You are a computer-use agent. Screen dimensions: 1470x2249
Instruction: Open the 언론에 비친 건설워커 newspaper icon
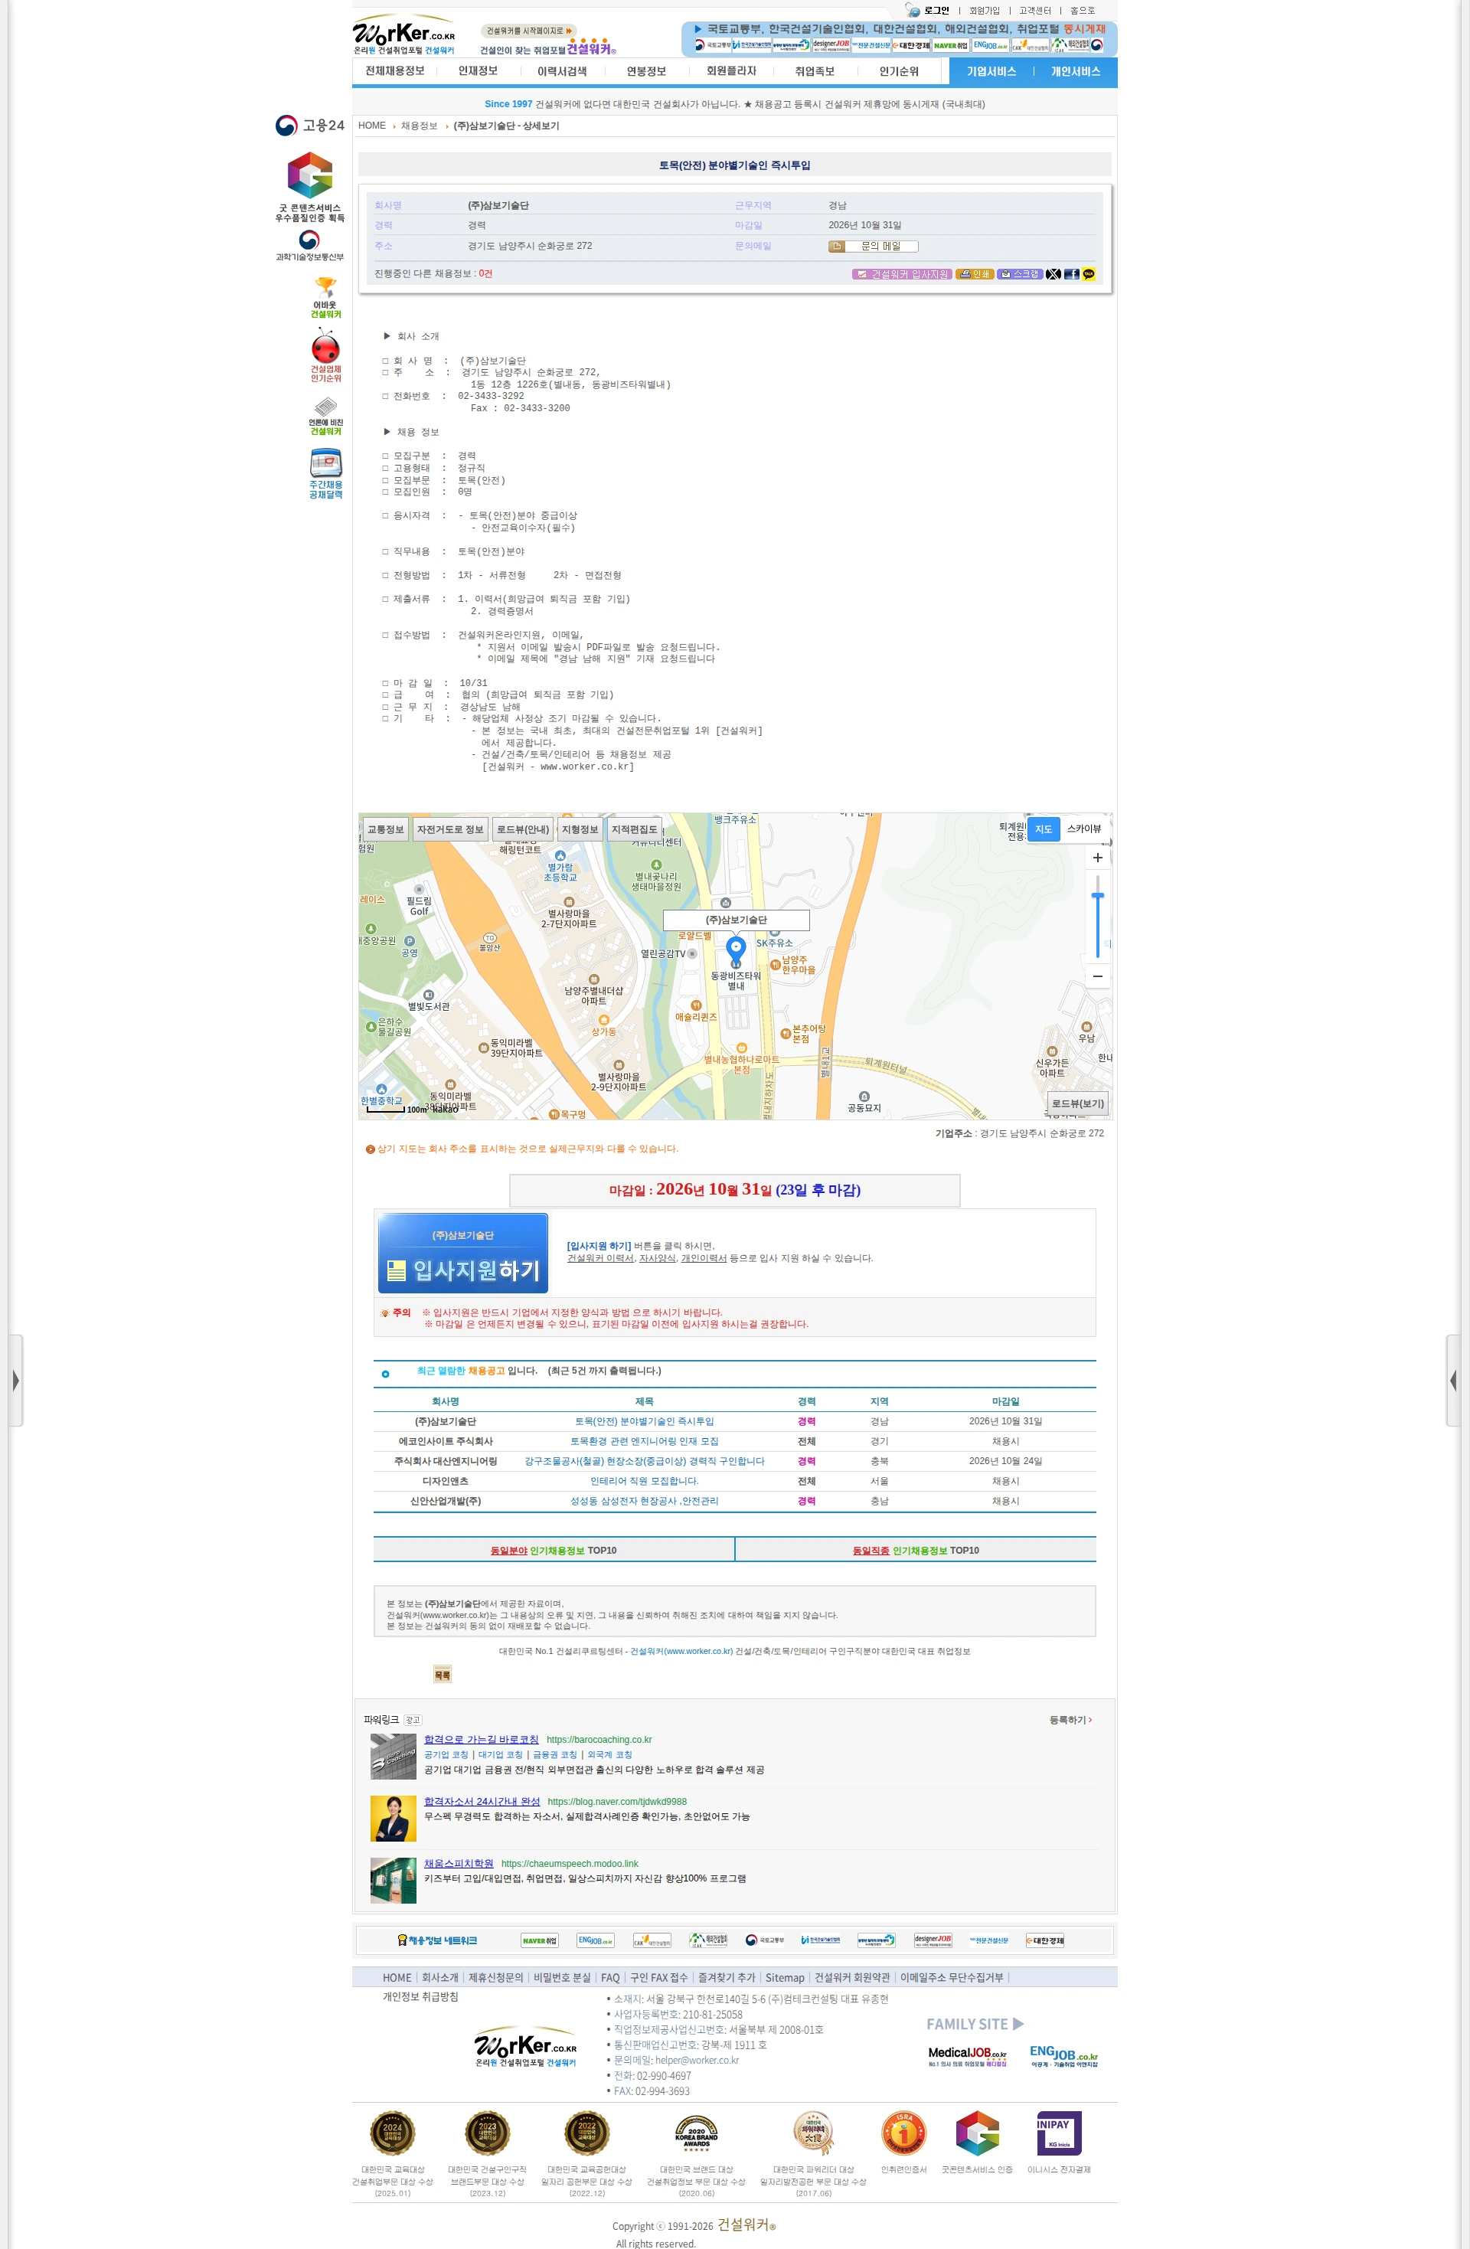(325, 416)
